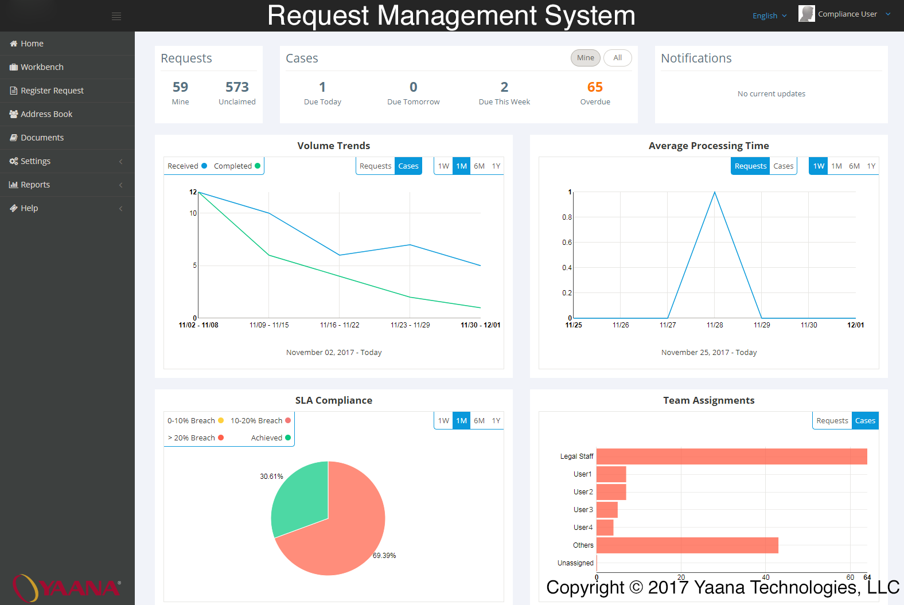The height and width of the screenshot is (605, 904).
Task: Open Register Request in the sidebar
Action: (67, 91)
